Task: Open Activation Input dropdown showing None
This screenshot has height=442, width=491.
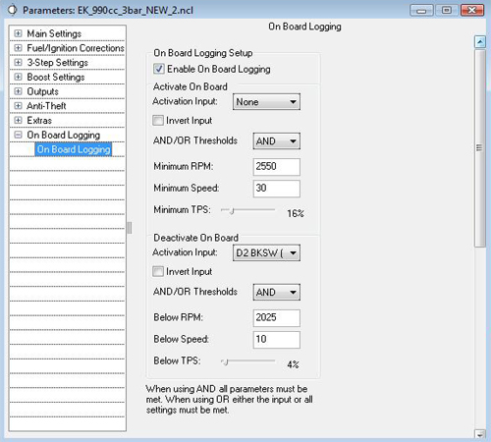Action: pos(266,102)
